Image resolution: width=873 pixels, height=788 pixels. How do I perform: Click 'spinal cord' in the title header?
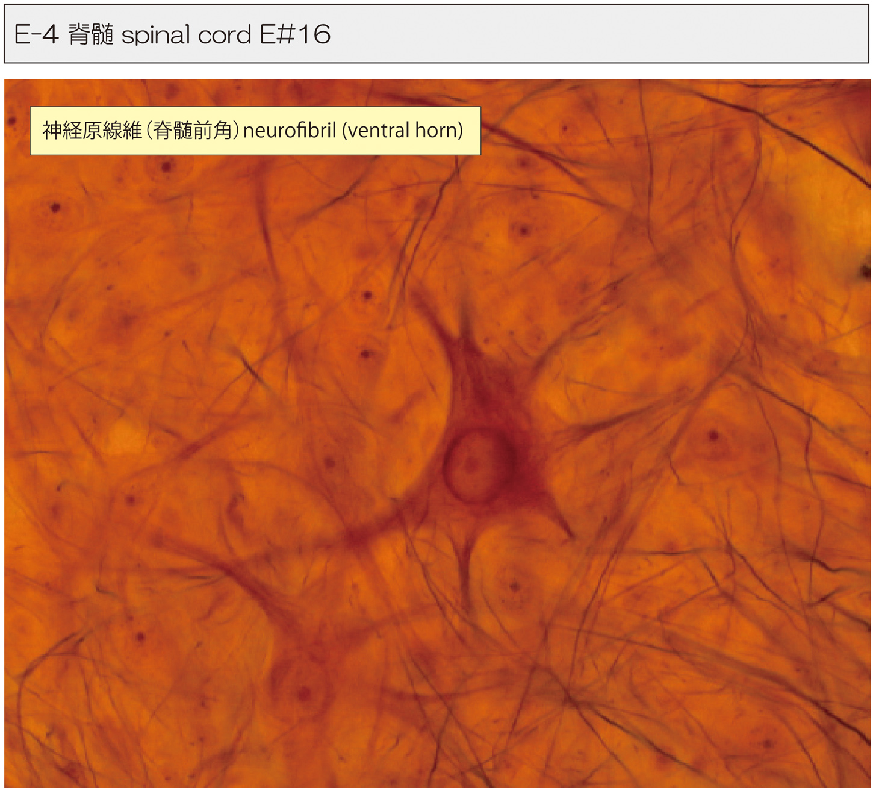coord(186,35)
